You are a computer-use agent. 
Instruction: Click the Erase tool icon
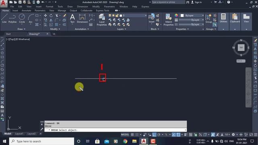coord(64,15)
